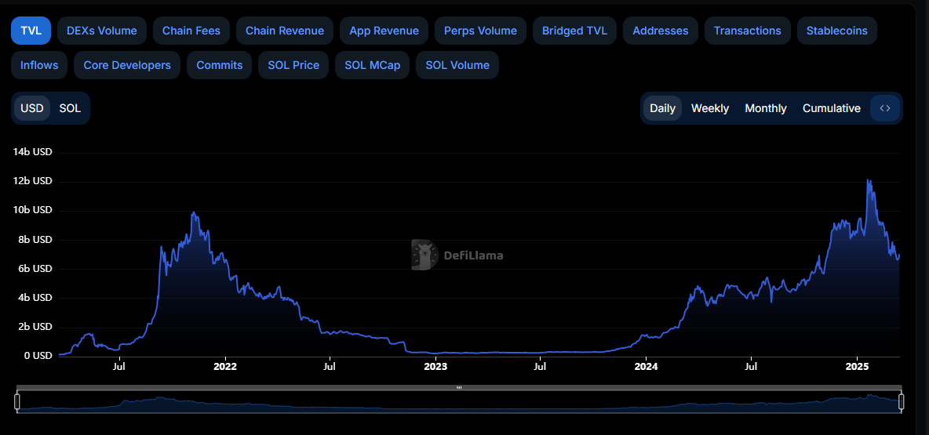
Task: Show SOL MCap on the chart
Action: pyautogui.click(x=372, y=65)
